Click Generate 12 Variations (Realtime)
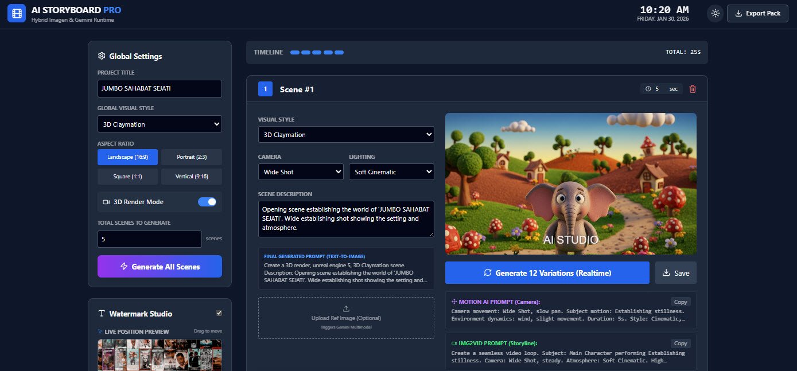Viewport: 797px width, 371px height. tap(547, 273)
